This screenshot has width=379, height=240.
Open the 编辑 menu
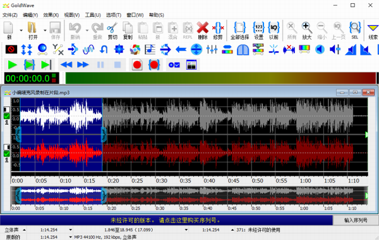click(30, 15)
